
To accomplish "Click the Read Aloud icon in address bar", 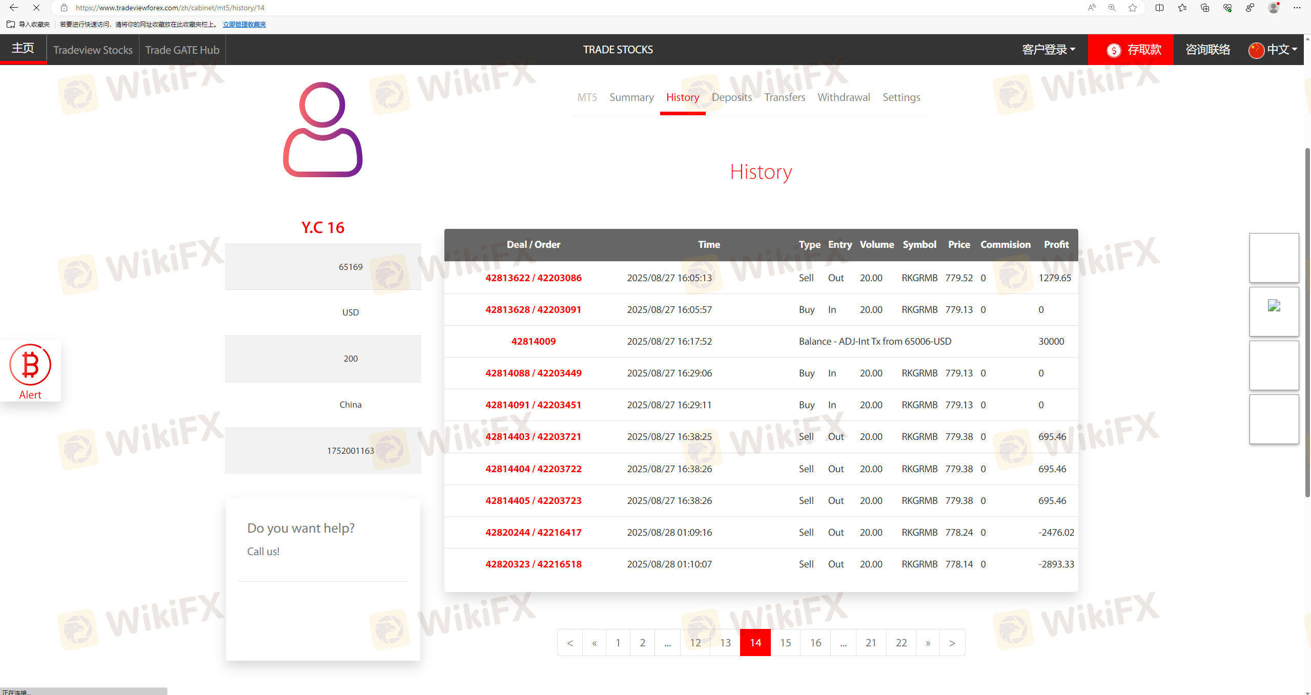I will coord(1092,8).
